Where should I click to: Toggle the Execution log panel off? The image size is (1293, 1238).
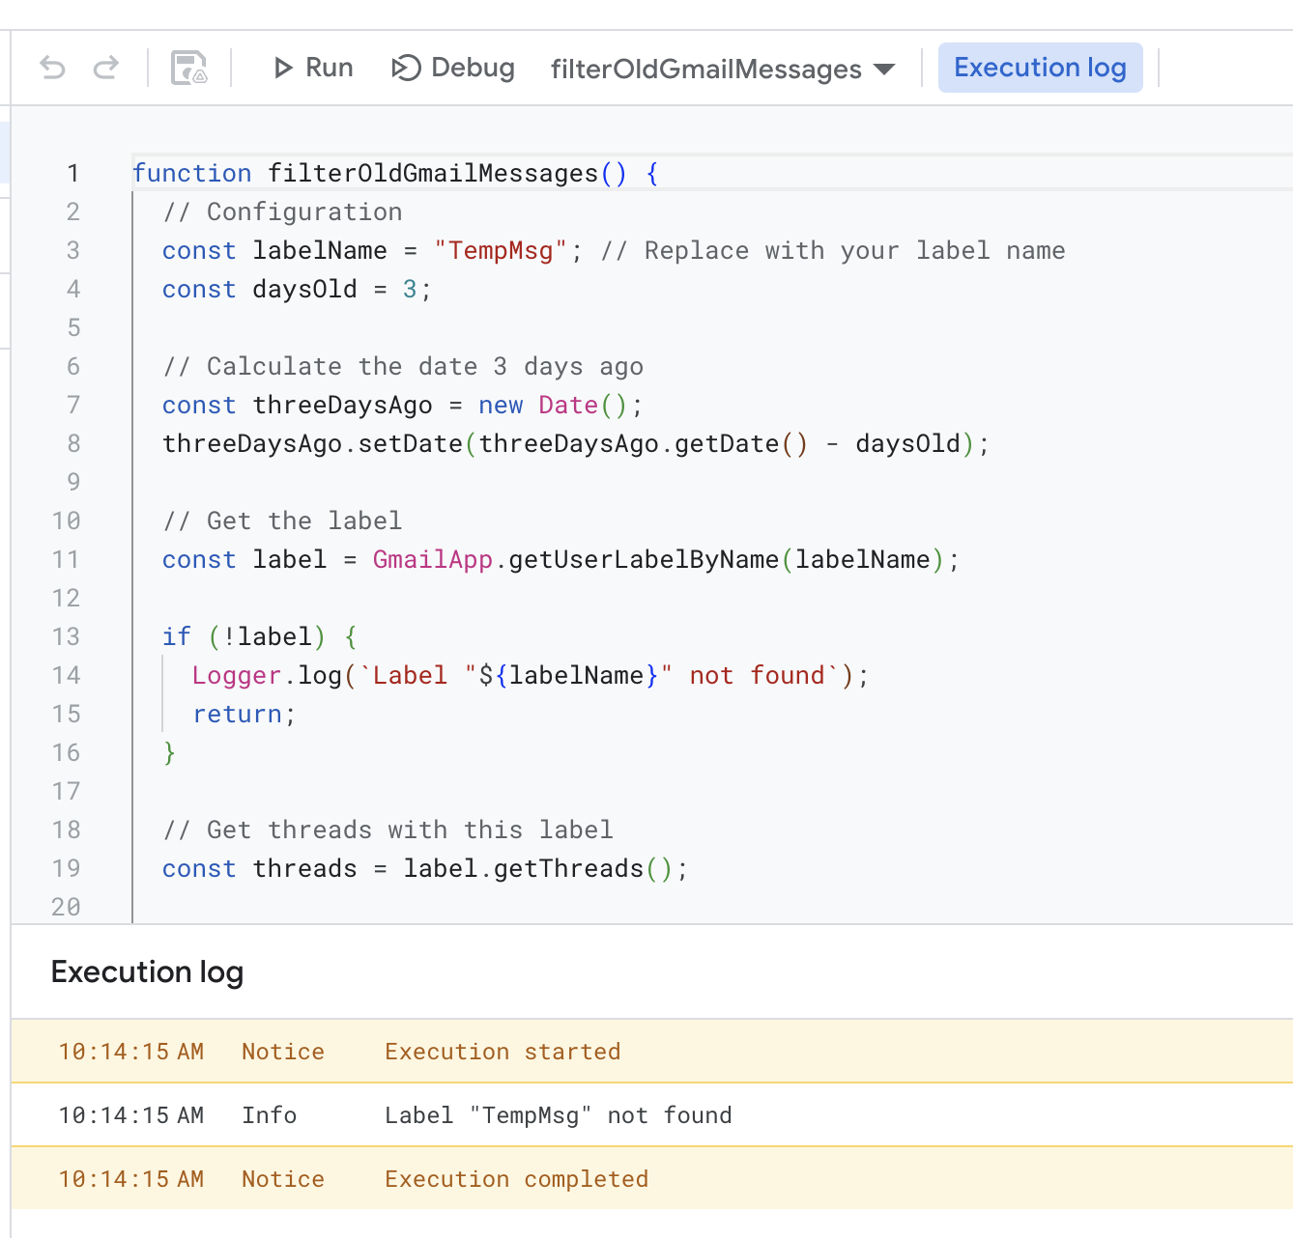click(x=1040, y=68)
